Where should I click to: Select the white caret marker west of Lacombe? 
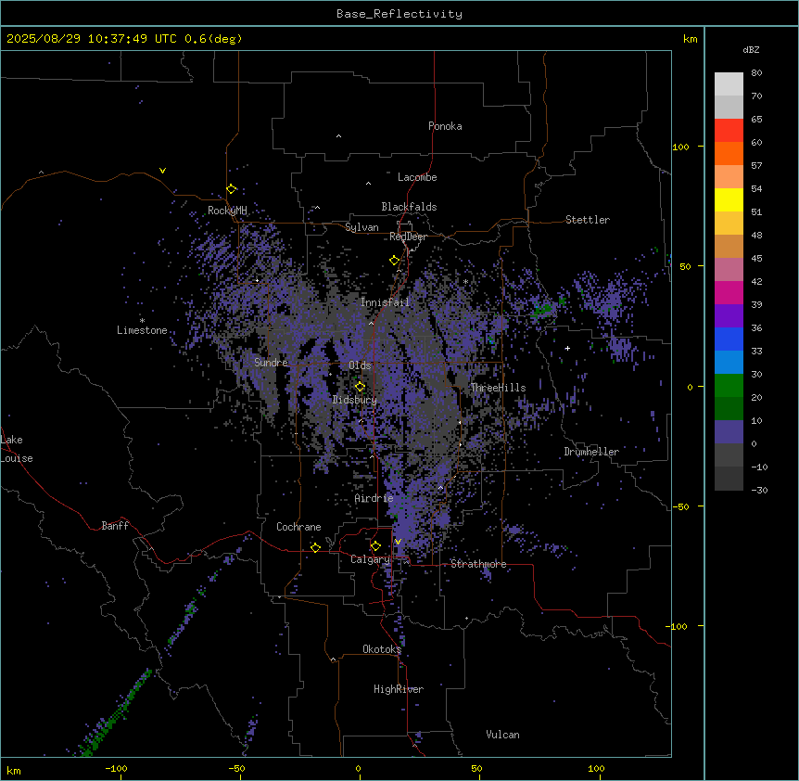coord(368,184)
